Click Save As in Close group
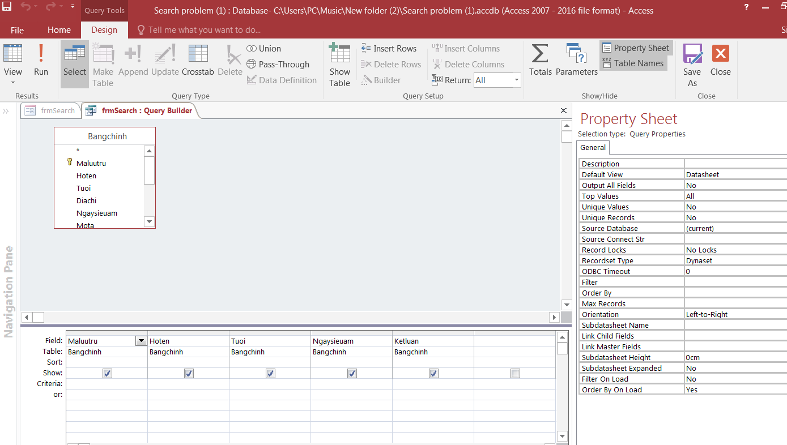Viewport: 787px width, 445px height. click(x=692, y=65)
